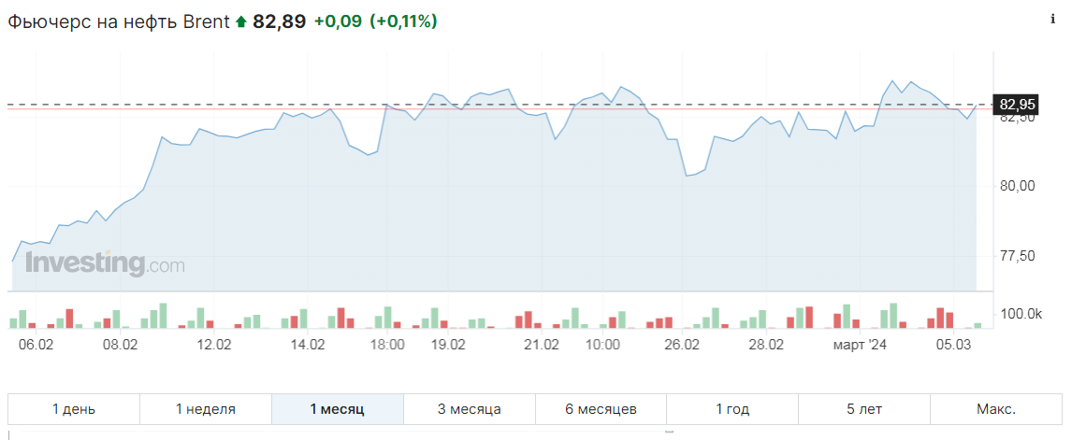Click the '26.02' date axis label
Viewport: 1072px width, 440px height.
pyautogui.click(x=682, y=345)
